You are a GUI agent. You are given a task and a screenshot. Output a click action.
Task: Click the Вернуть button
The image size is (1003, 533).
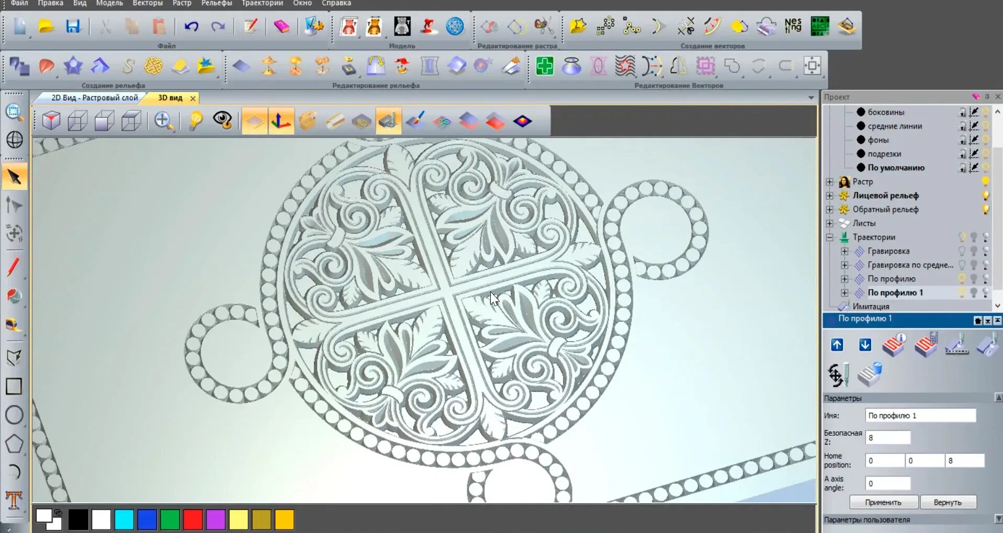(948, 502)
